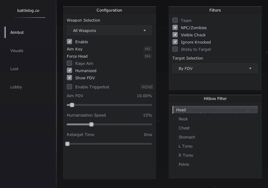Go to the Lobby tab

pyautogui.click(x=16, y=87)
